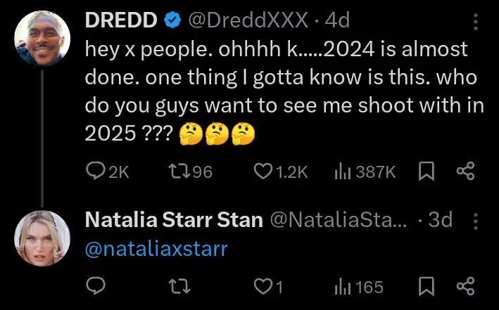Like Natalia Starr Stan's comment
This screenshot has height=310, width=499.
pos(263,287)
